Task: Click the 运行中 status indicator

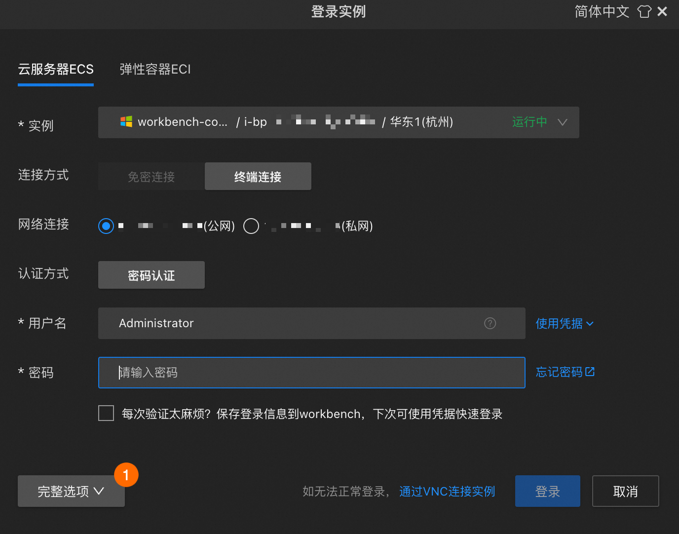Action: coord(529,122)
